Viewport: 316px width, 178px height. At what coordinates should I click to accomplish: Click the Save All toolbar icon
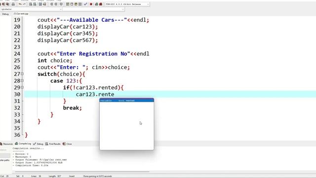tap(8, 4)
